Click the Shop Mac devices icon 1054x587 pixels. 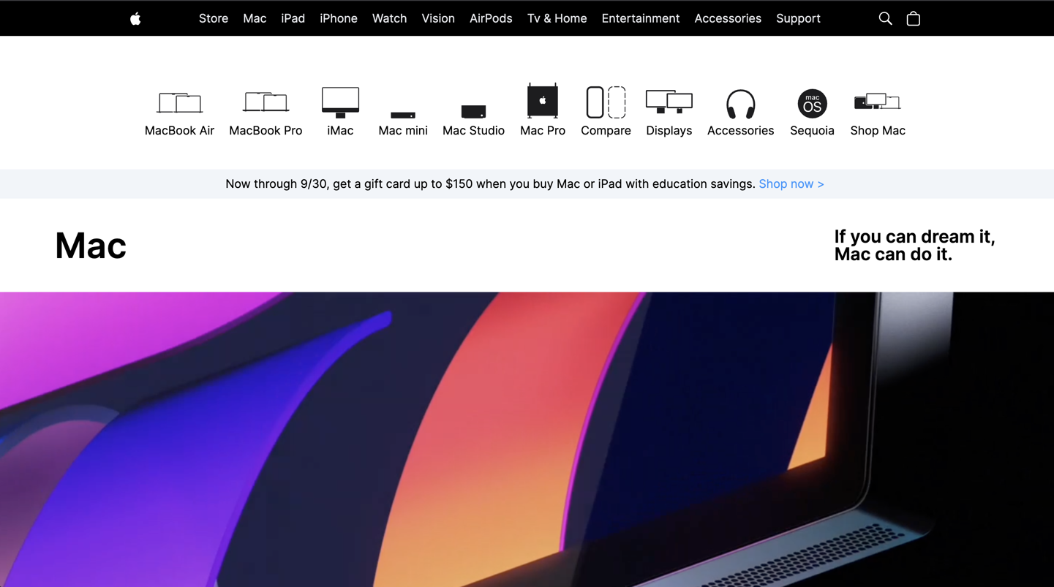[x=878, y=101]
